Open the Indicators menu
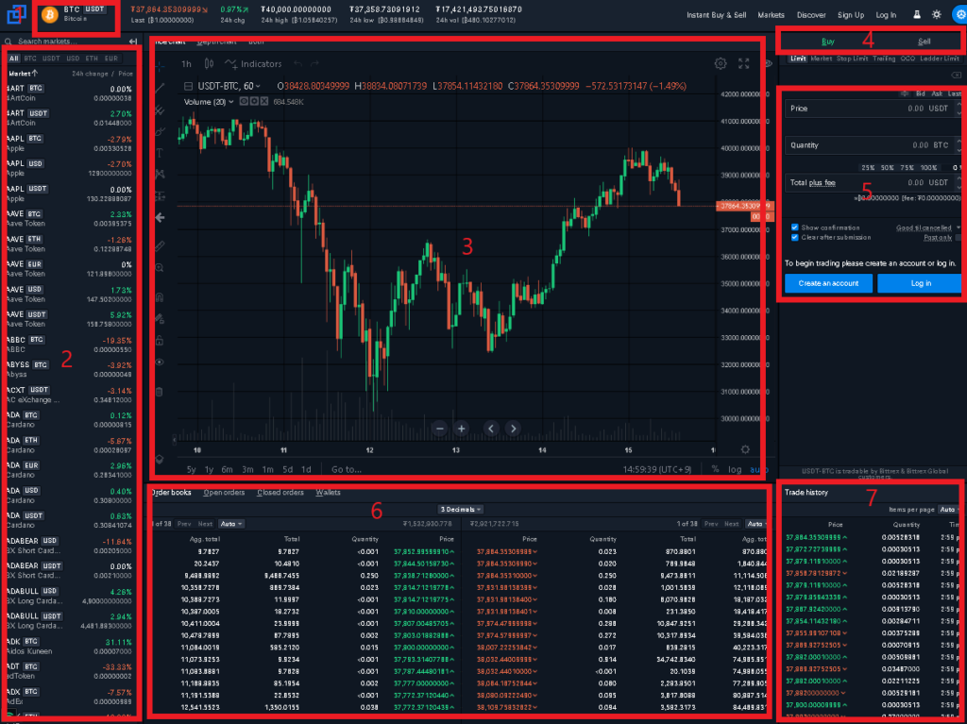The height and width of the screenshot is (724, 967). pos(253,63)
